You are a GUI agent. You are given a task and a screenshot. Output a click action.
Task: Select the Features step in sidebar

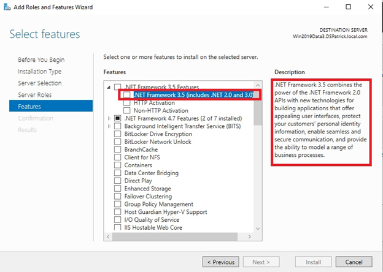pyautogui.click(x=51, y=106)
